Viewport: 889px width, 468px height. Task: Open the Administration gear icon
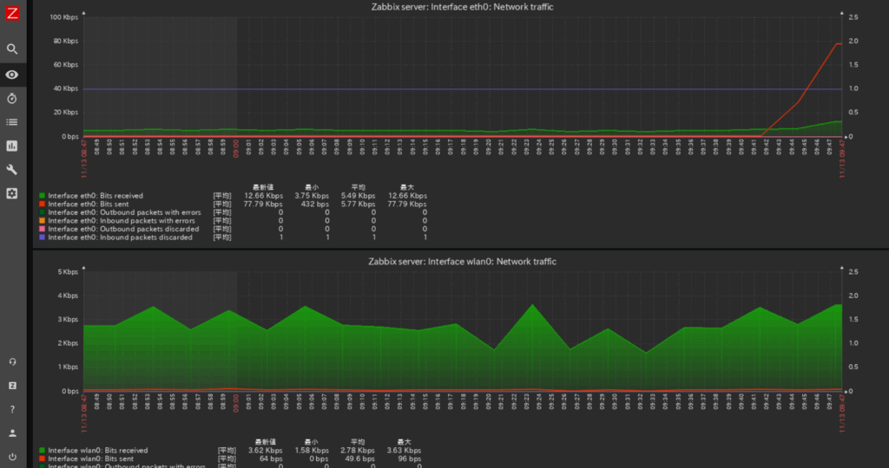pyautogui.click(x=12, y=193)
